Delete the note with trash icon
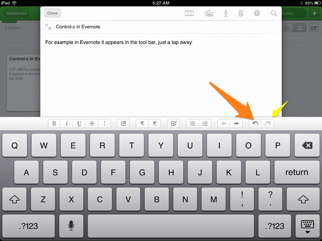 coord(241,13)
